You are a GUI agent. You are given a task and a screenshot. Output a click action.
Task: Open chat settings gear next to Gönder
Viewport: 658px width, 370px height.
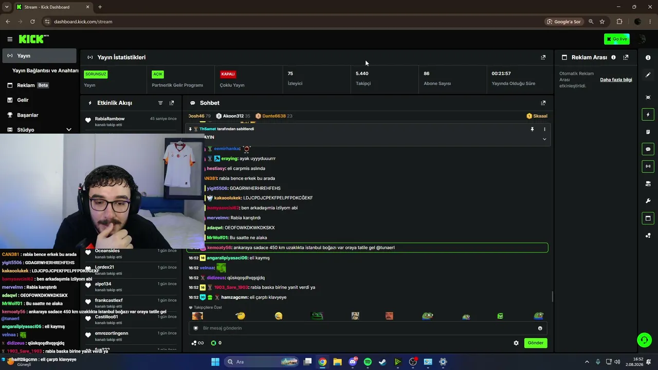click(516, 343)
